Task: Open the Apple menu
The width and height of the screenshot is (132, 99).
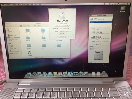Action: click(x=3, y=4)
